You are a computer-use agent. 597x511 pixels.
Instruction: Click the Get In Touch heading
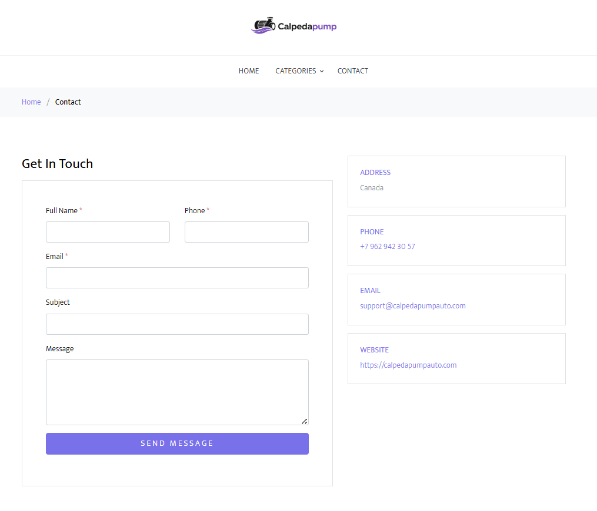click(58, 163)
